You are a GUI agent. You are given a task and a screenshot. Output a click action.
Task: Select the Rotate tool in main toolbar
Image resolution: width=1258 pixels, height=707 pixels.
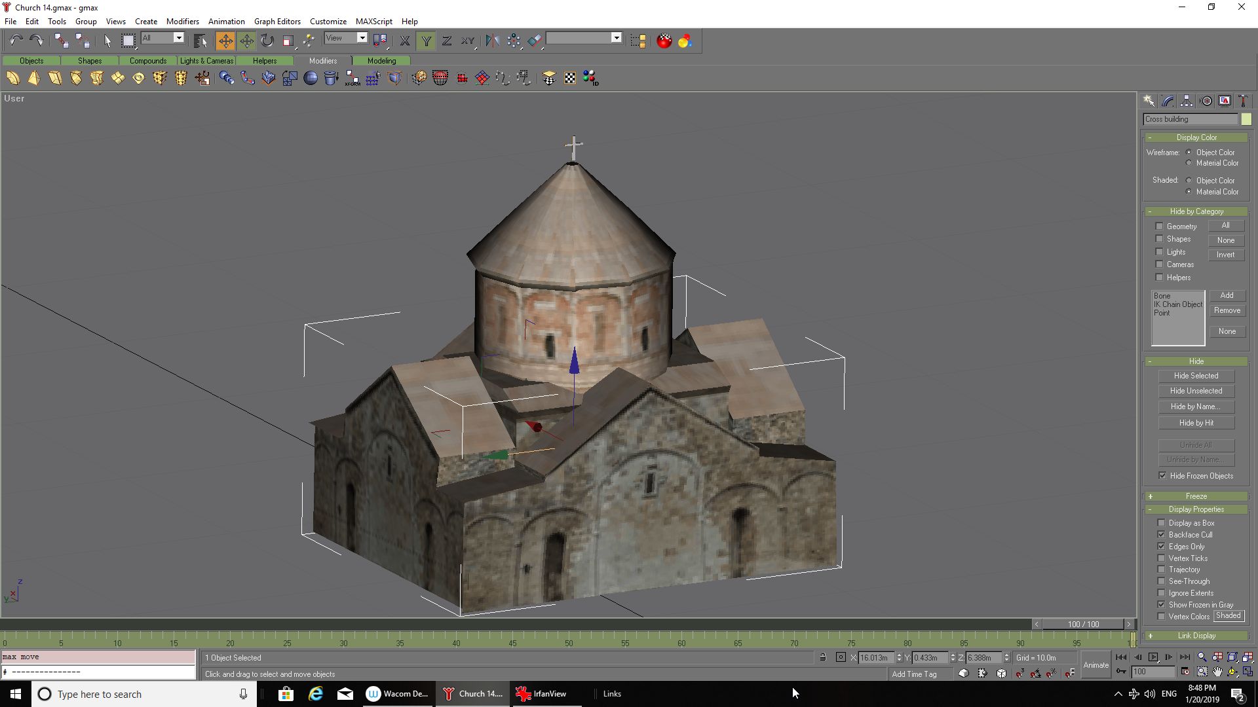[267, 41]
